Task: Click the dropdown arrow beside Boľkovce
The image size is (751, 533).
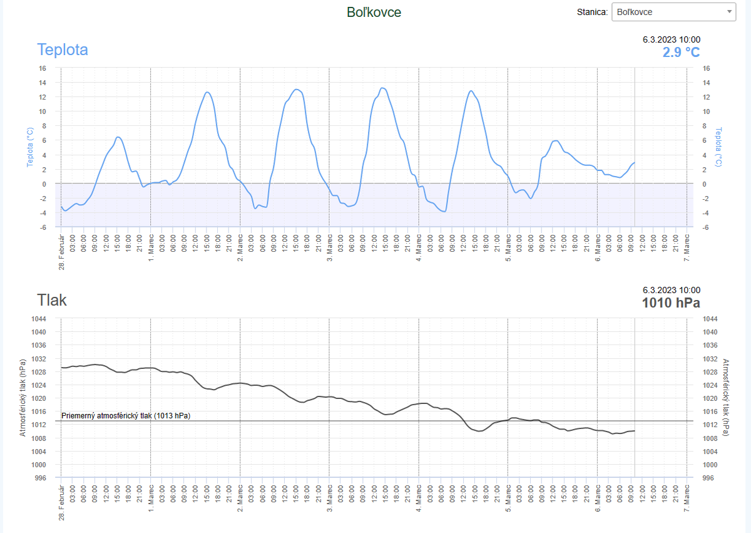Action: click(729, 11)
